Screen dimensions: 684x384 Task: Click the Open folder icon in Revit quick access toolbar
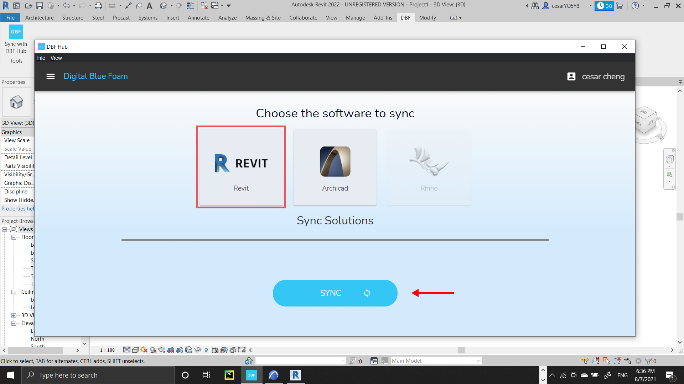coord(28,6)
